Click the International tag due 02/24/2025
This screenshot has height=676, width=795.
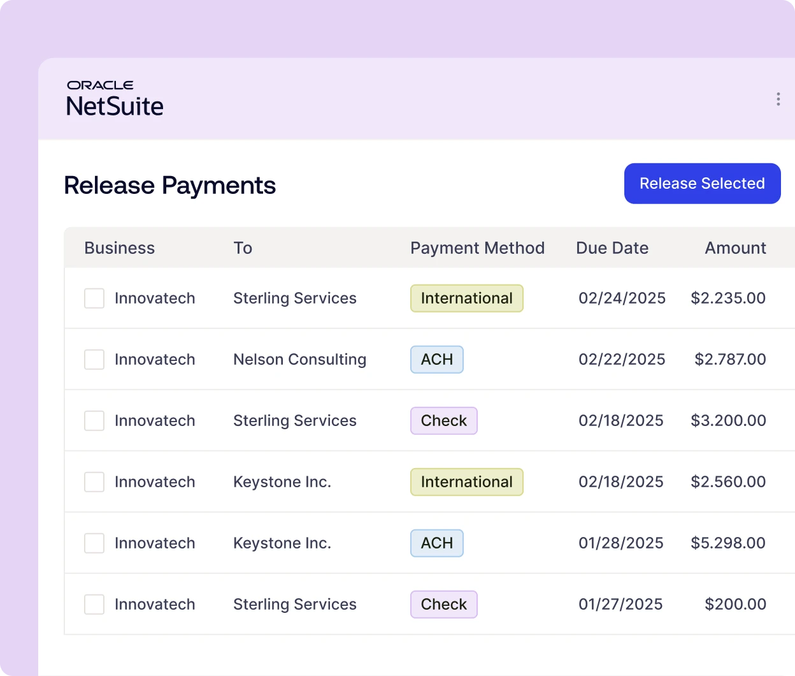pyautogui.click(x=466, y=298)
